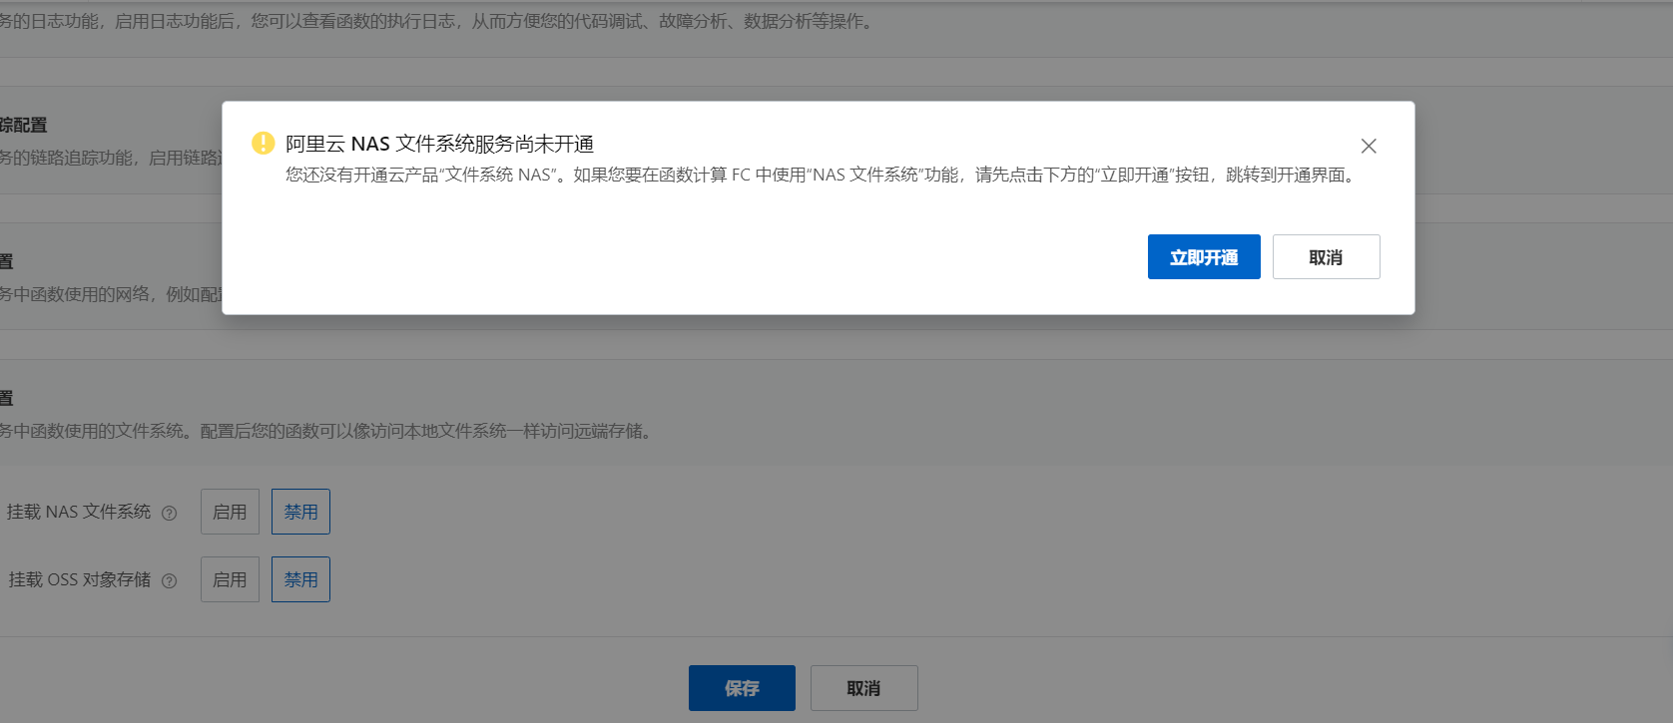Click the file system description mentioning 远端存储
The height and width of the screenshot is (723, 1673).
[326, 431]
